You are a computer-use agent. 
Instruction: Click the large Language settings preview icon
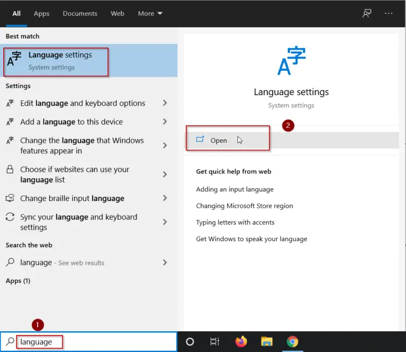[x=291, y=61]
